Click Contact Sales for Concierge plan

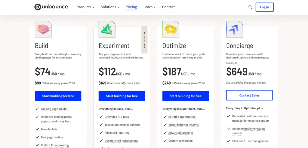point(249,95)
